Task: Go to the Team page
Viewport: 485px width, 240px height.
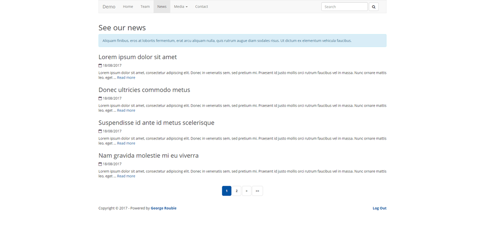Action: pyautogui.click(x=145, y=7)
